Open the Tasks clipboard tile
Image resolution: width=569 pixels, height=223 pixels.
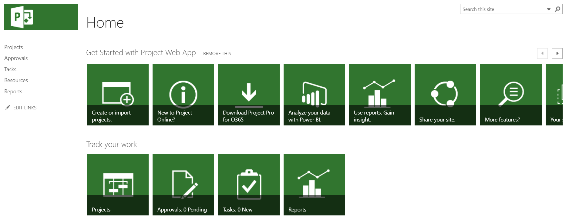click(x=249, y=185)
